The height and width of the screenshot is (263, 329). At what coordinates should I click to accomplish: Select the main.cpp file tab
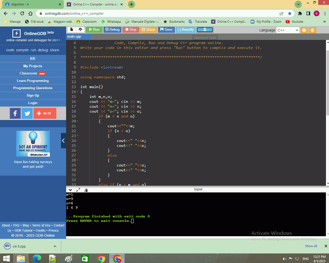click(x=75, y=37)
